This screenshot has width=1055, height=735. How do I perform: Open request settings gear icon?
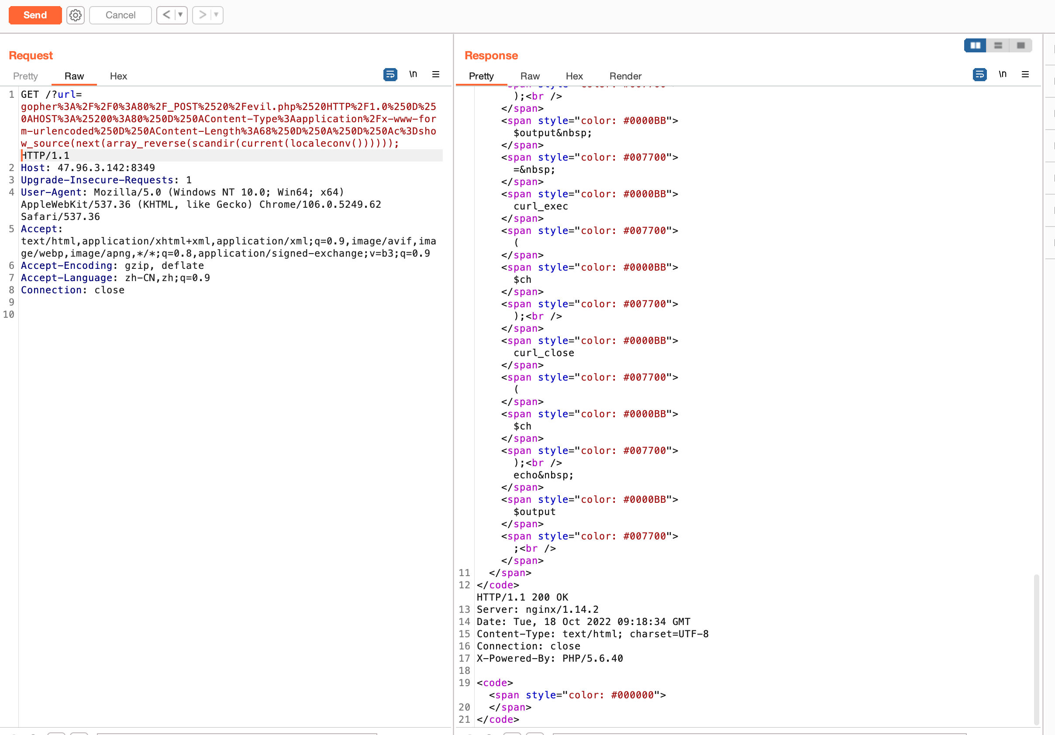click(x=76, y=15)
